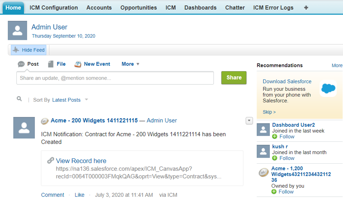Click the Share an update text field
Image resolution: width=343 pixels, height=199 pixels.
(115, 78)
